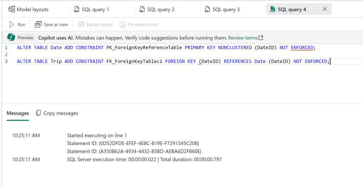Switch to the SQL query 1 tab
The height and width of the screenshot is (186, 363).
coord(95,10)
